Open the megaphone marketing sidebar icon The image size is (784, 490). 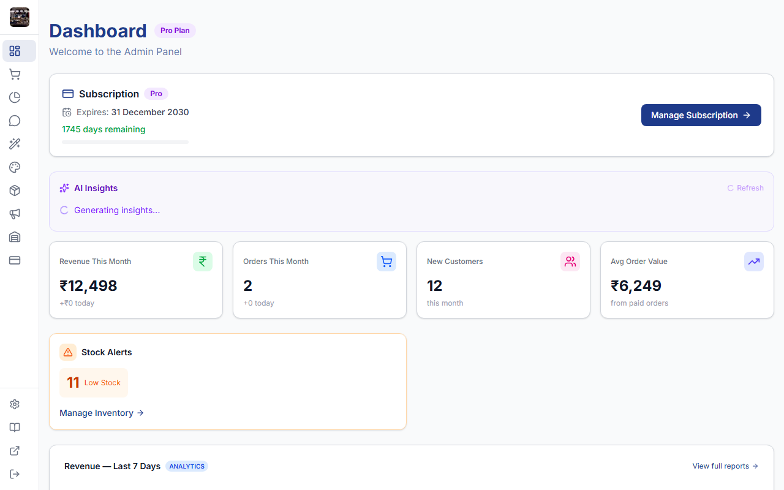(15, 214)
